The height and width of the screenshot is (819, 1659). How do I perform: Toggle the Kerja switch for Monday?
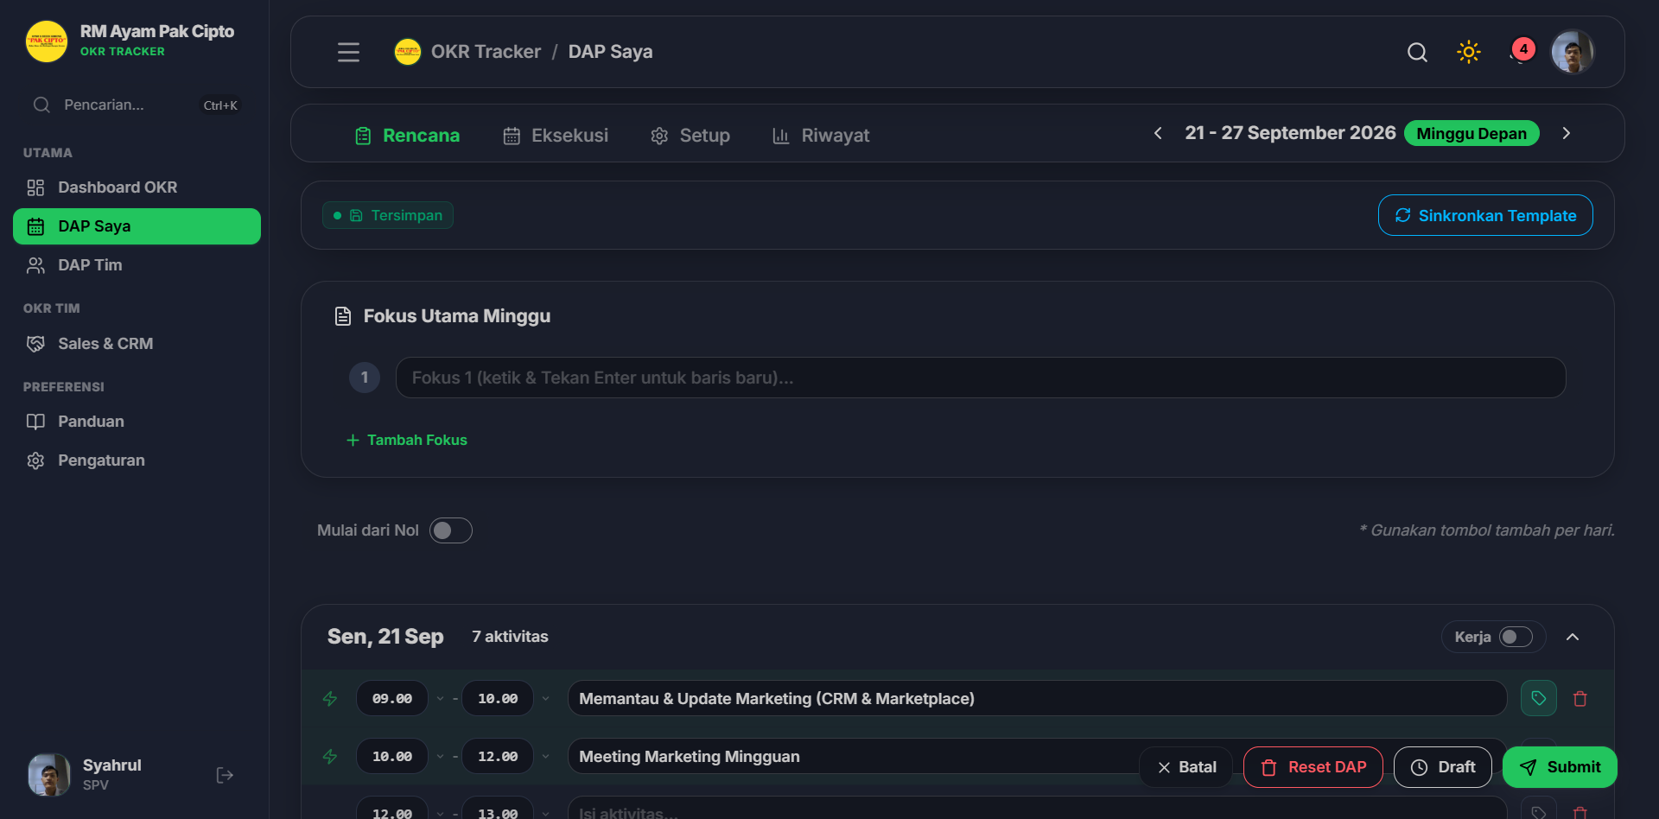[x=1516, y=637]
